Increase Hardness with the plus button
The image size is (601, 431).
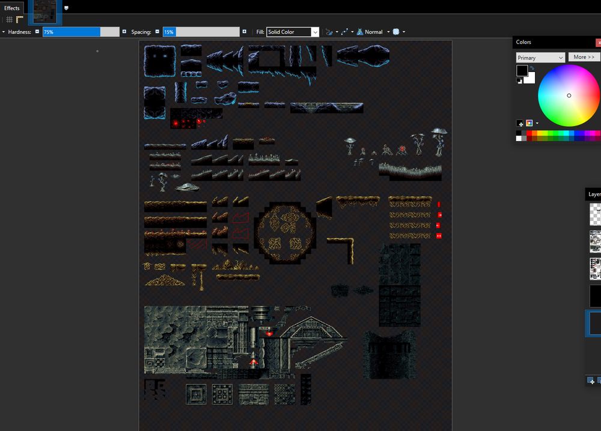point(124,31)
